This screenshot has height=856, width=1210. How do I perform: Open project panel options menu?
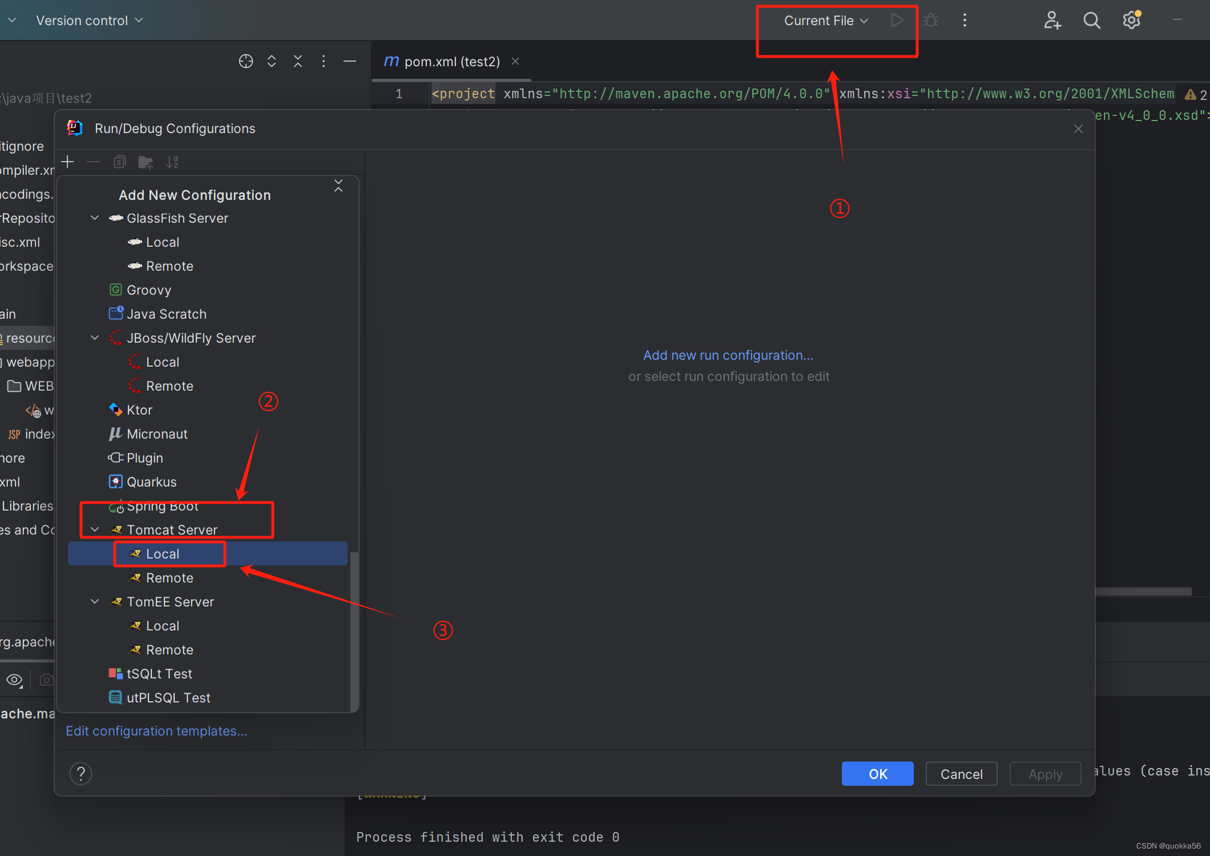coord(324,61)
